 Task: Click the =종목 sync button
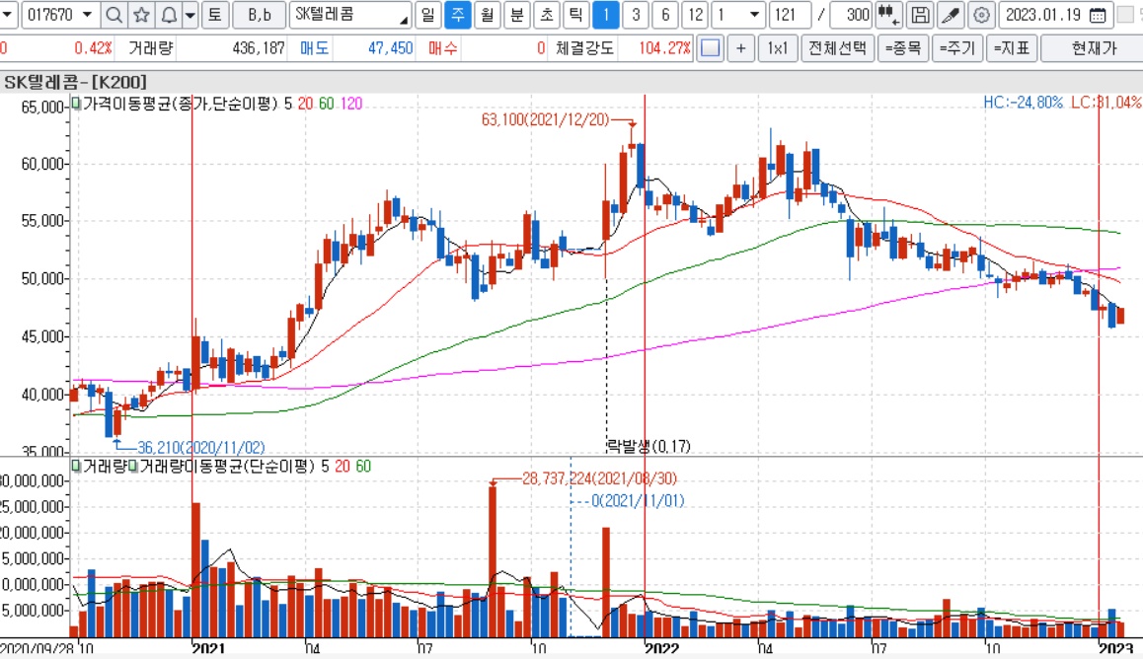[902, 48]
